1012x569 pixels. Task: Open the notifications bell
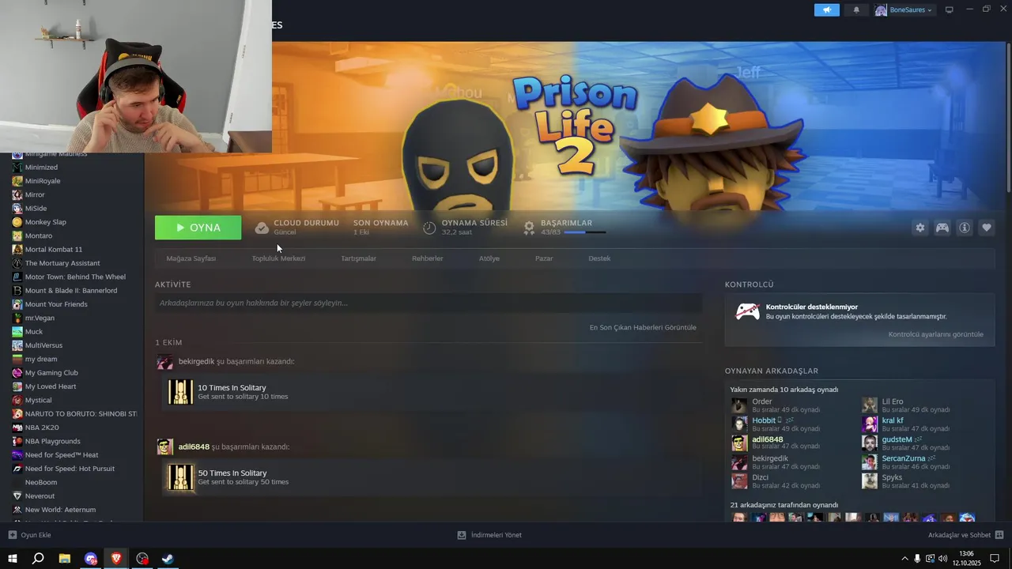pyautogui.click(x=856, y=10)
